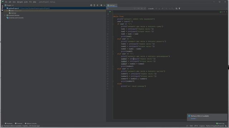The image size is (229, 128).
Task: Open the Help menu
Action: coord(34,2)
